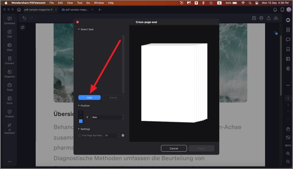
Task: Open the AI chat bubble icon in right sidebar
Action: pyautogui.click(x=288, y=20)
